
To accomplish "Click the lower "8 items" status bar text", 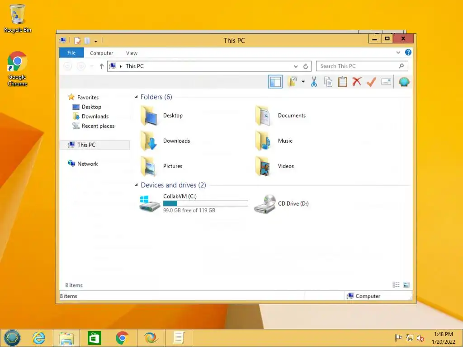I will [x=69, y=296].
